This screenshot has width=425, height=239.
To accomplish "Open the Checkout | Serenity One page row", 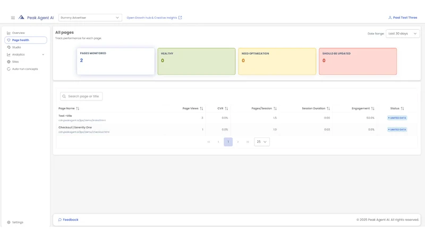I will pyautogui.click(x=236, y=130).
